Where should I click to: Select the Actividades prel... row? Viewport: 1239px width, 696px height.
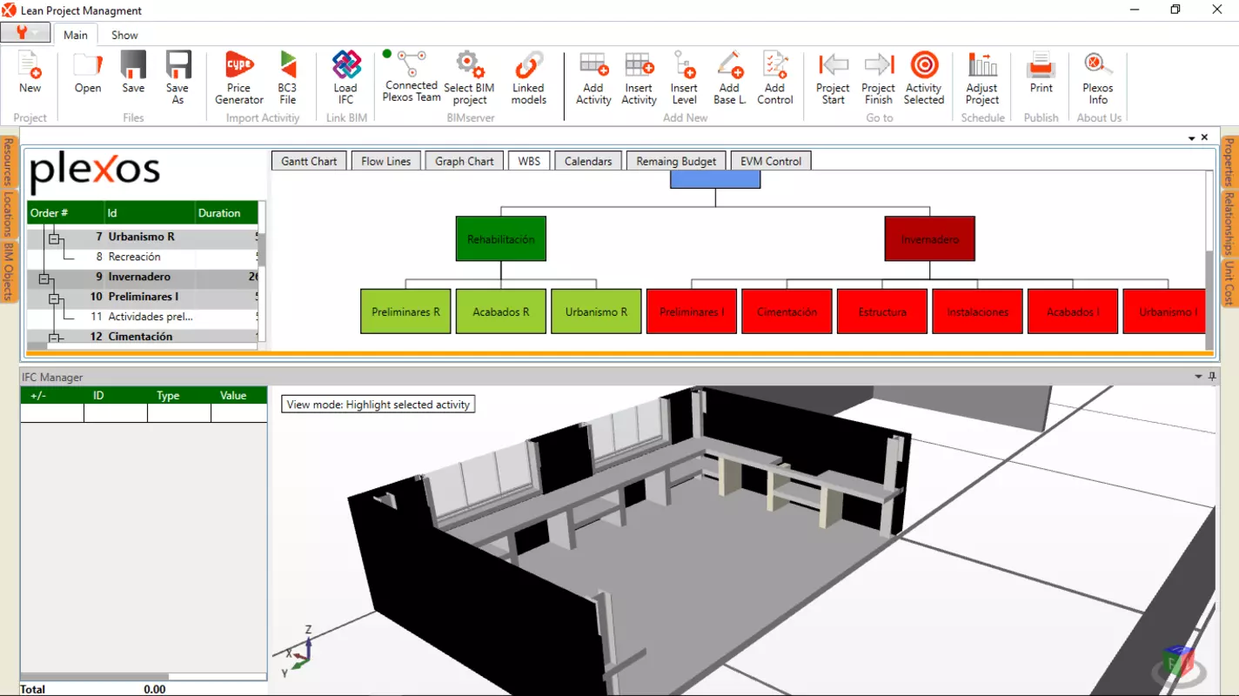[143, 317]
